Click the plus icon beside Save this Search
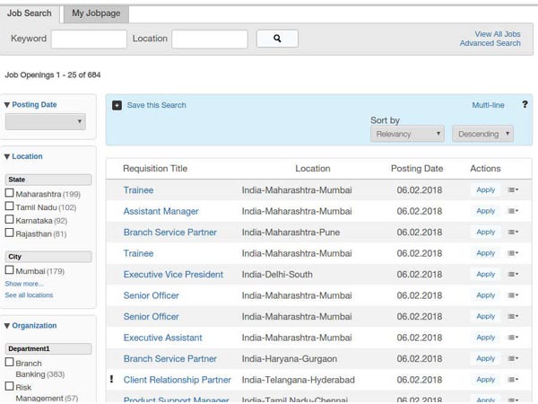 click(x=117, y=105)
